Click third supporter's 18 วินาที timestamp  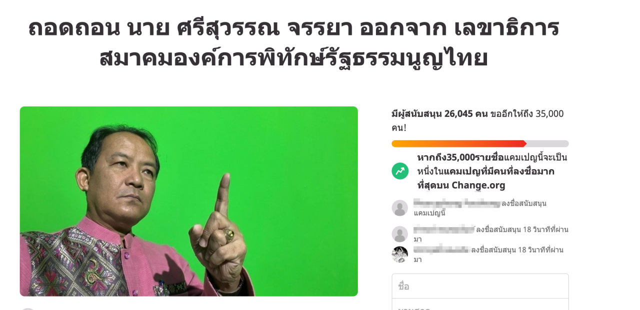pyautogui.click(x=541, y=254)
